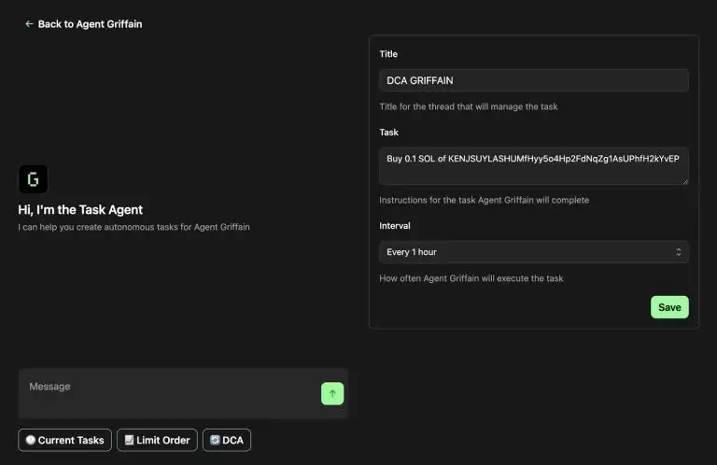Open the Interval dropdown showing Every 1 hour
The image size is (717, 465).
coord(534,252)
